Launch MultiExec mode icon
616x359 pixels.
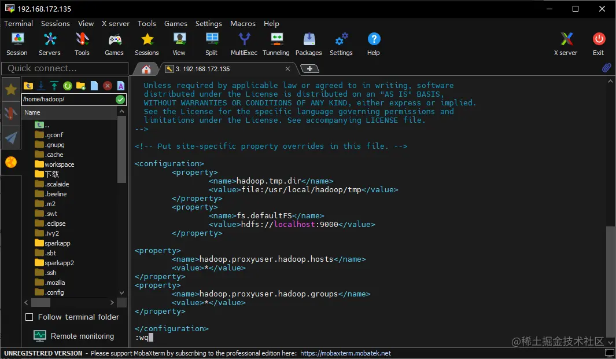tap(244, 44)
